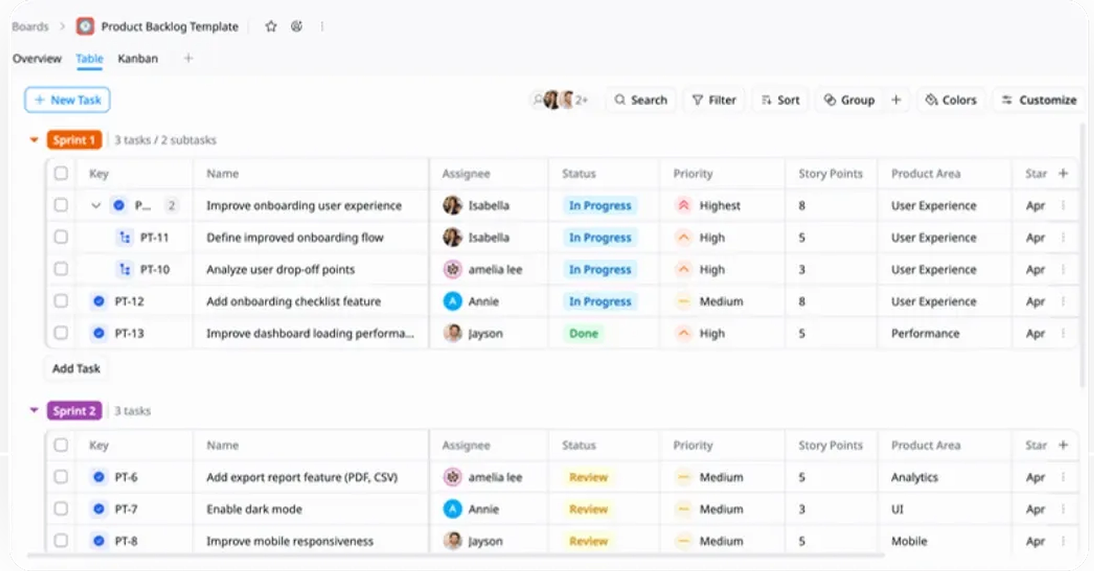Select the Table tab
This screenshot has width=1094, height=571.
(x=89, y=58)
